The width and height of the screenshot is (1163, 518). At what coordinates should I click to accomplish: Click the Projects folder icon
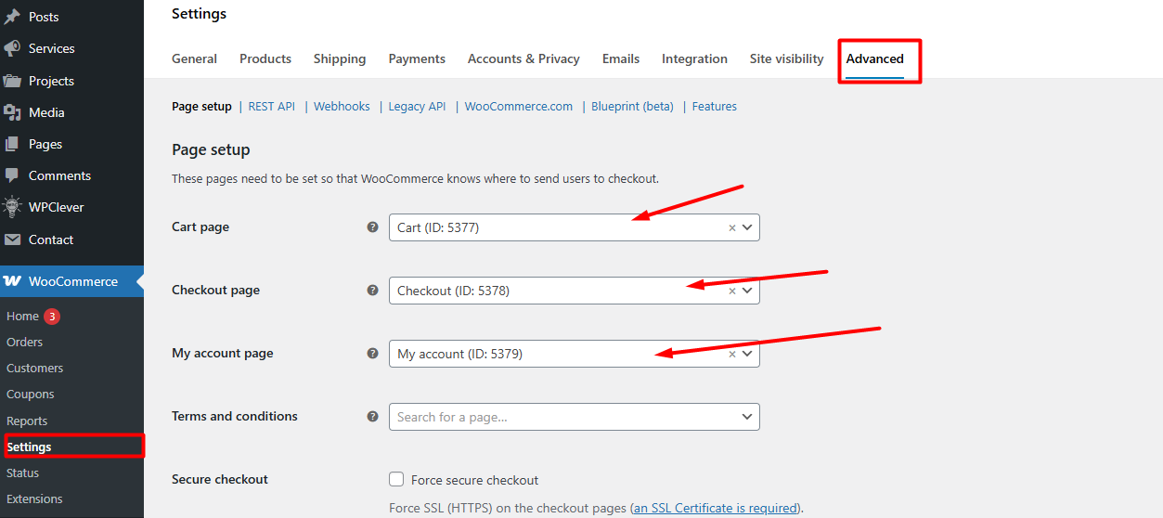[x=12, y=81]
